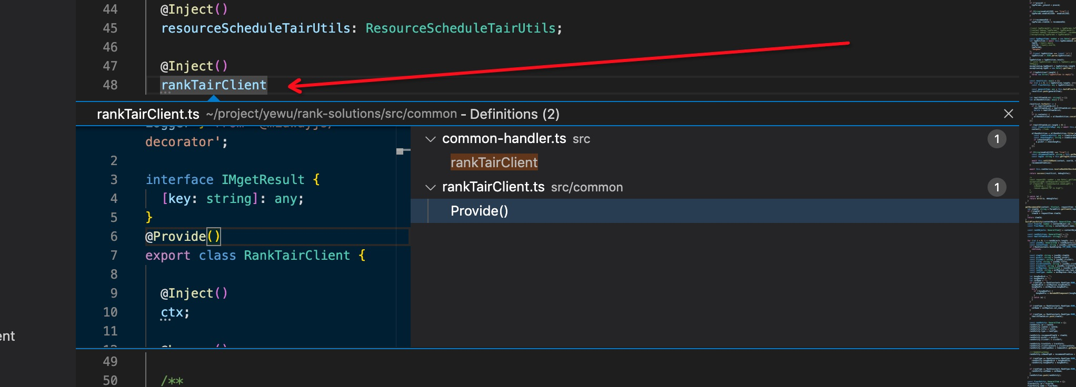Click the RankTairClient class name in peek editor

[296, 256]
